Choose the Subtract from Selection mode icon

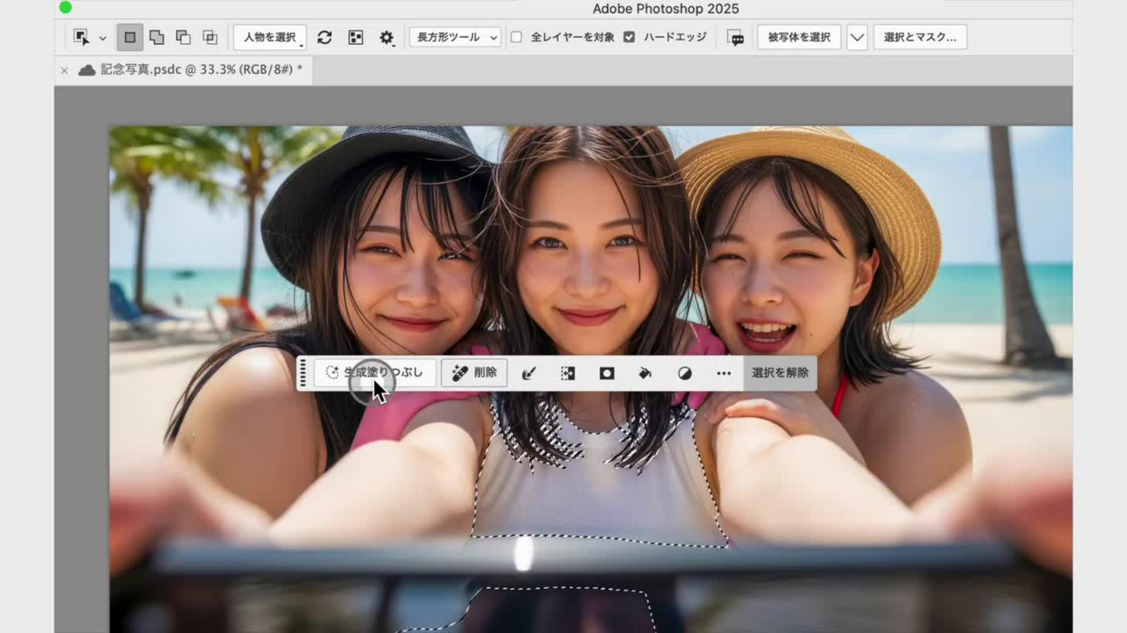(x=183, y=38)
